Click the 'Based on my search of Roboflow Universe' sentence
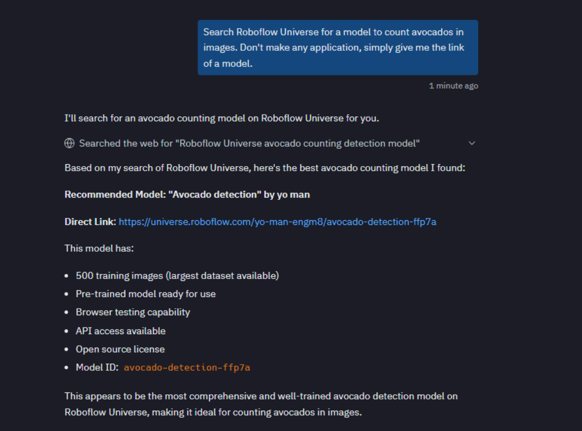This screenshot has width=582, height=431. click(x=265, y=168)
